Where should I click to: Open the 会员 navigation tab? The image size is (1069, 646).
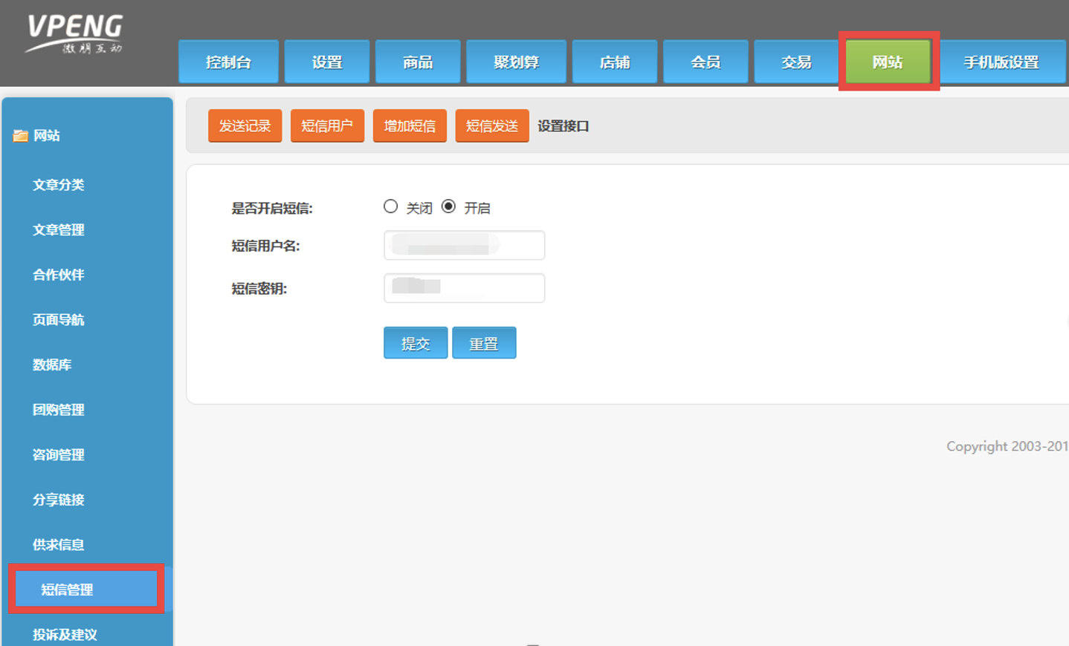705,62
